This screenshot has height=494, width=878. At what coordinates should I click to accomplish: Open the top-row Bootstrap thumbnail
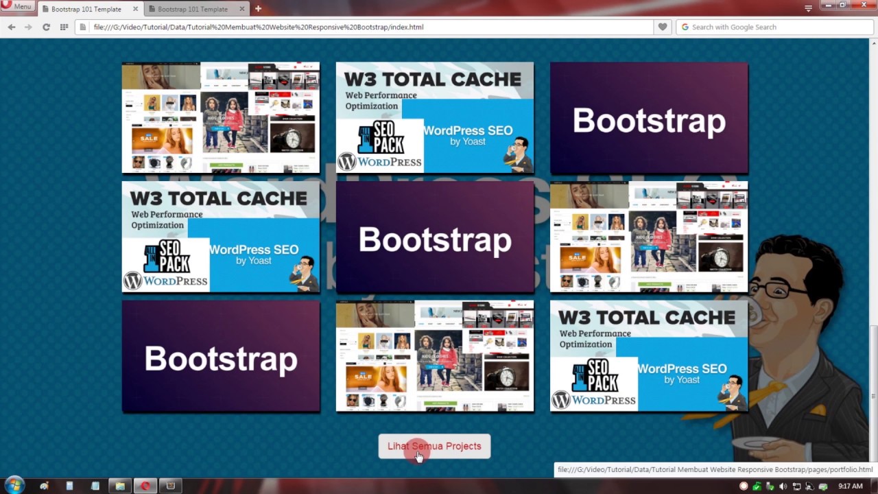point(649,117)
